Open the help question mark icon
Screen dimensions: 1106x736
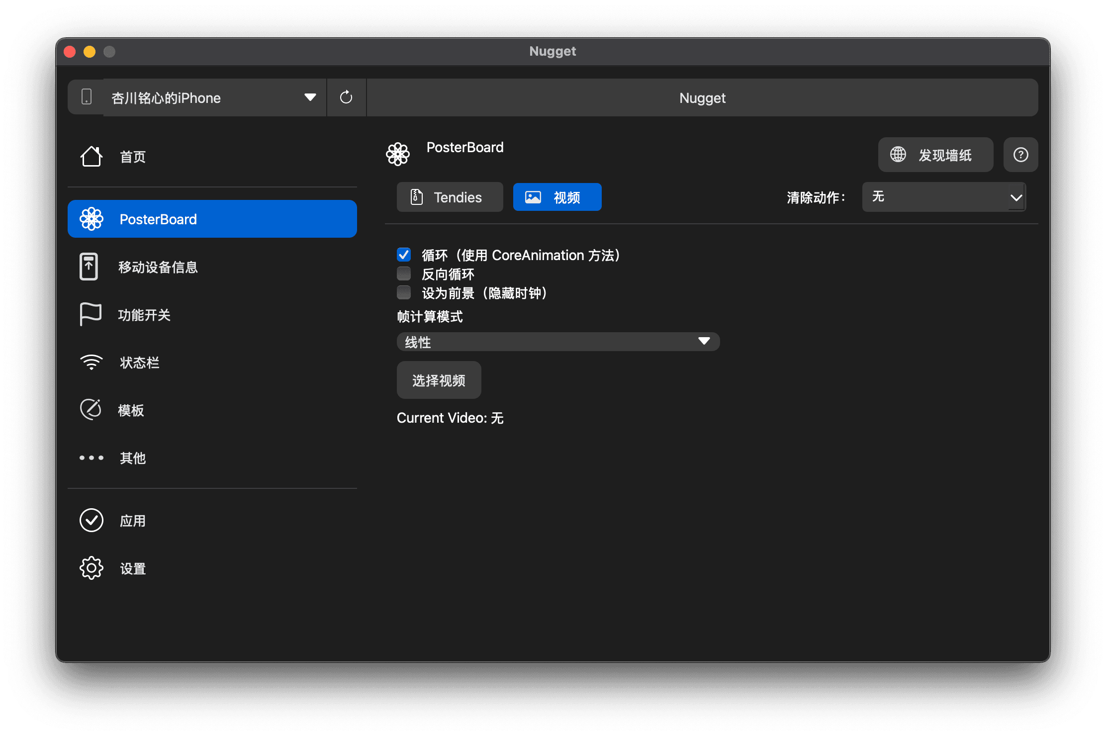[1020, 155]
